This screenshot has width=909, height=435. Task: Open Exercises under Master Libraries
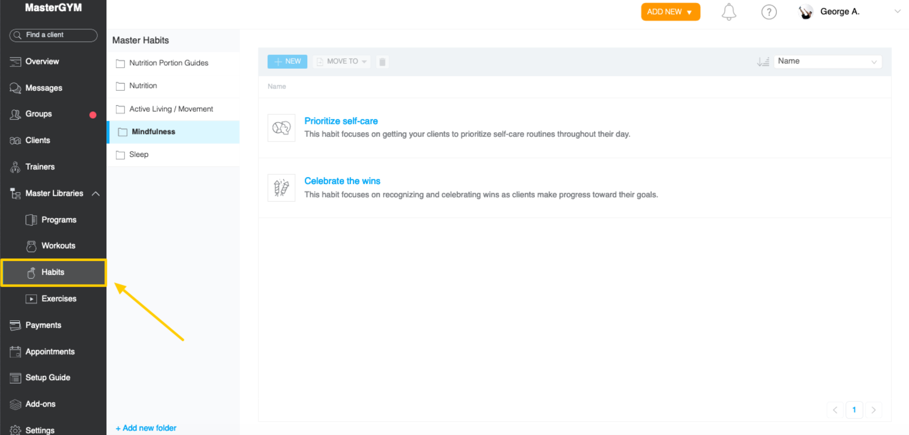click(59, 299)
